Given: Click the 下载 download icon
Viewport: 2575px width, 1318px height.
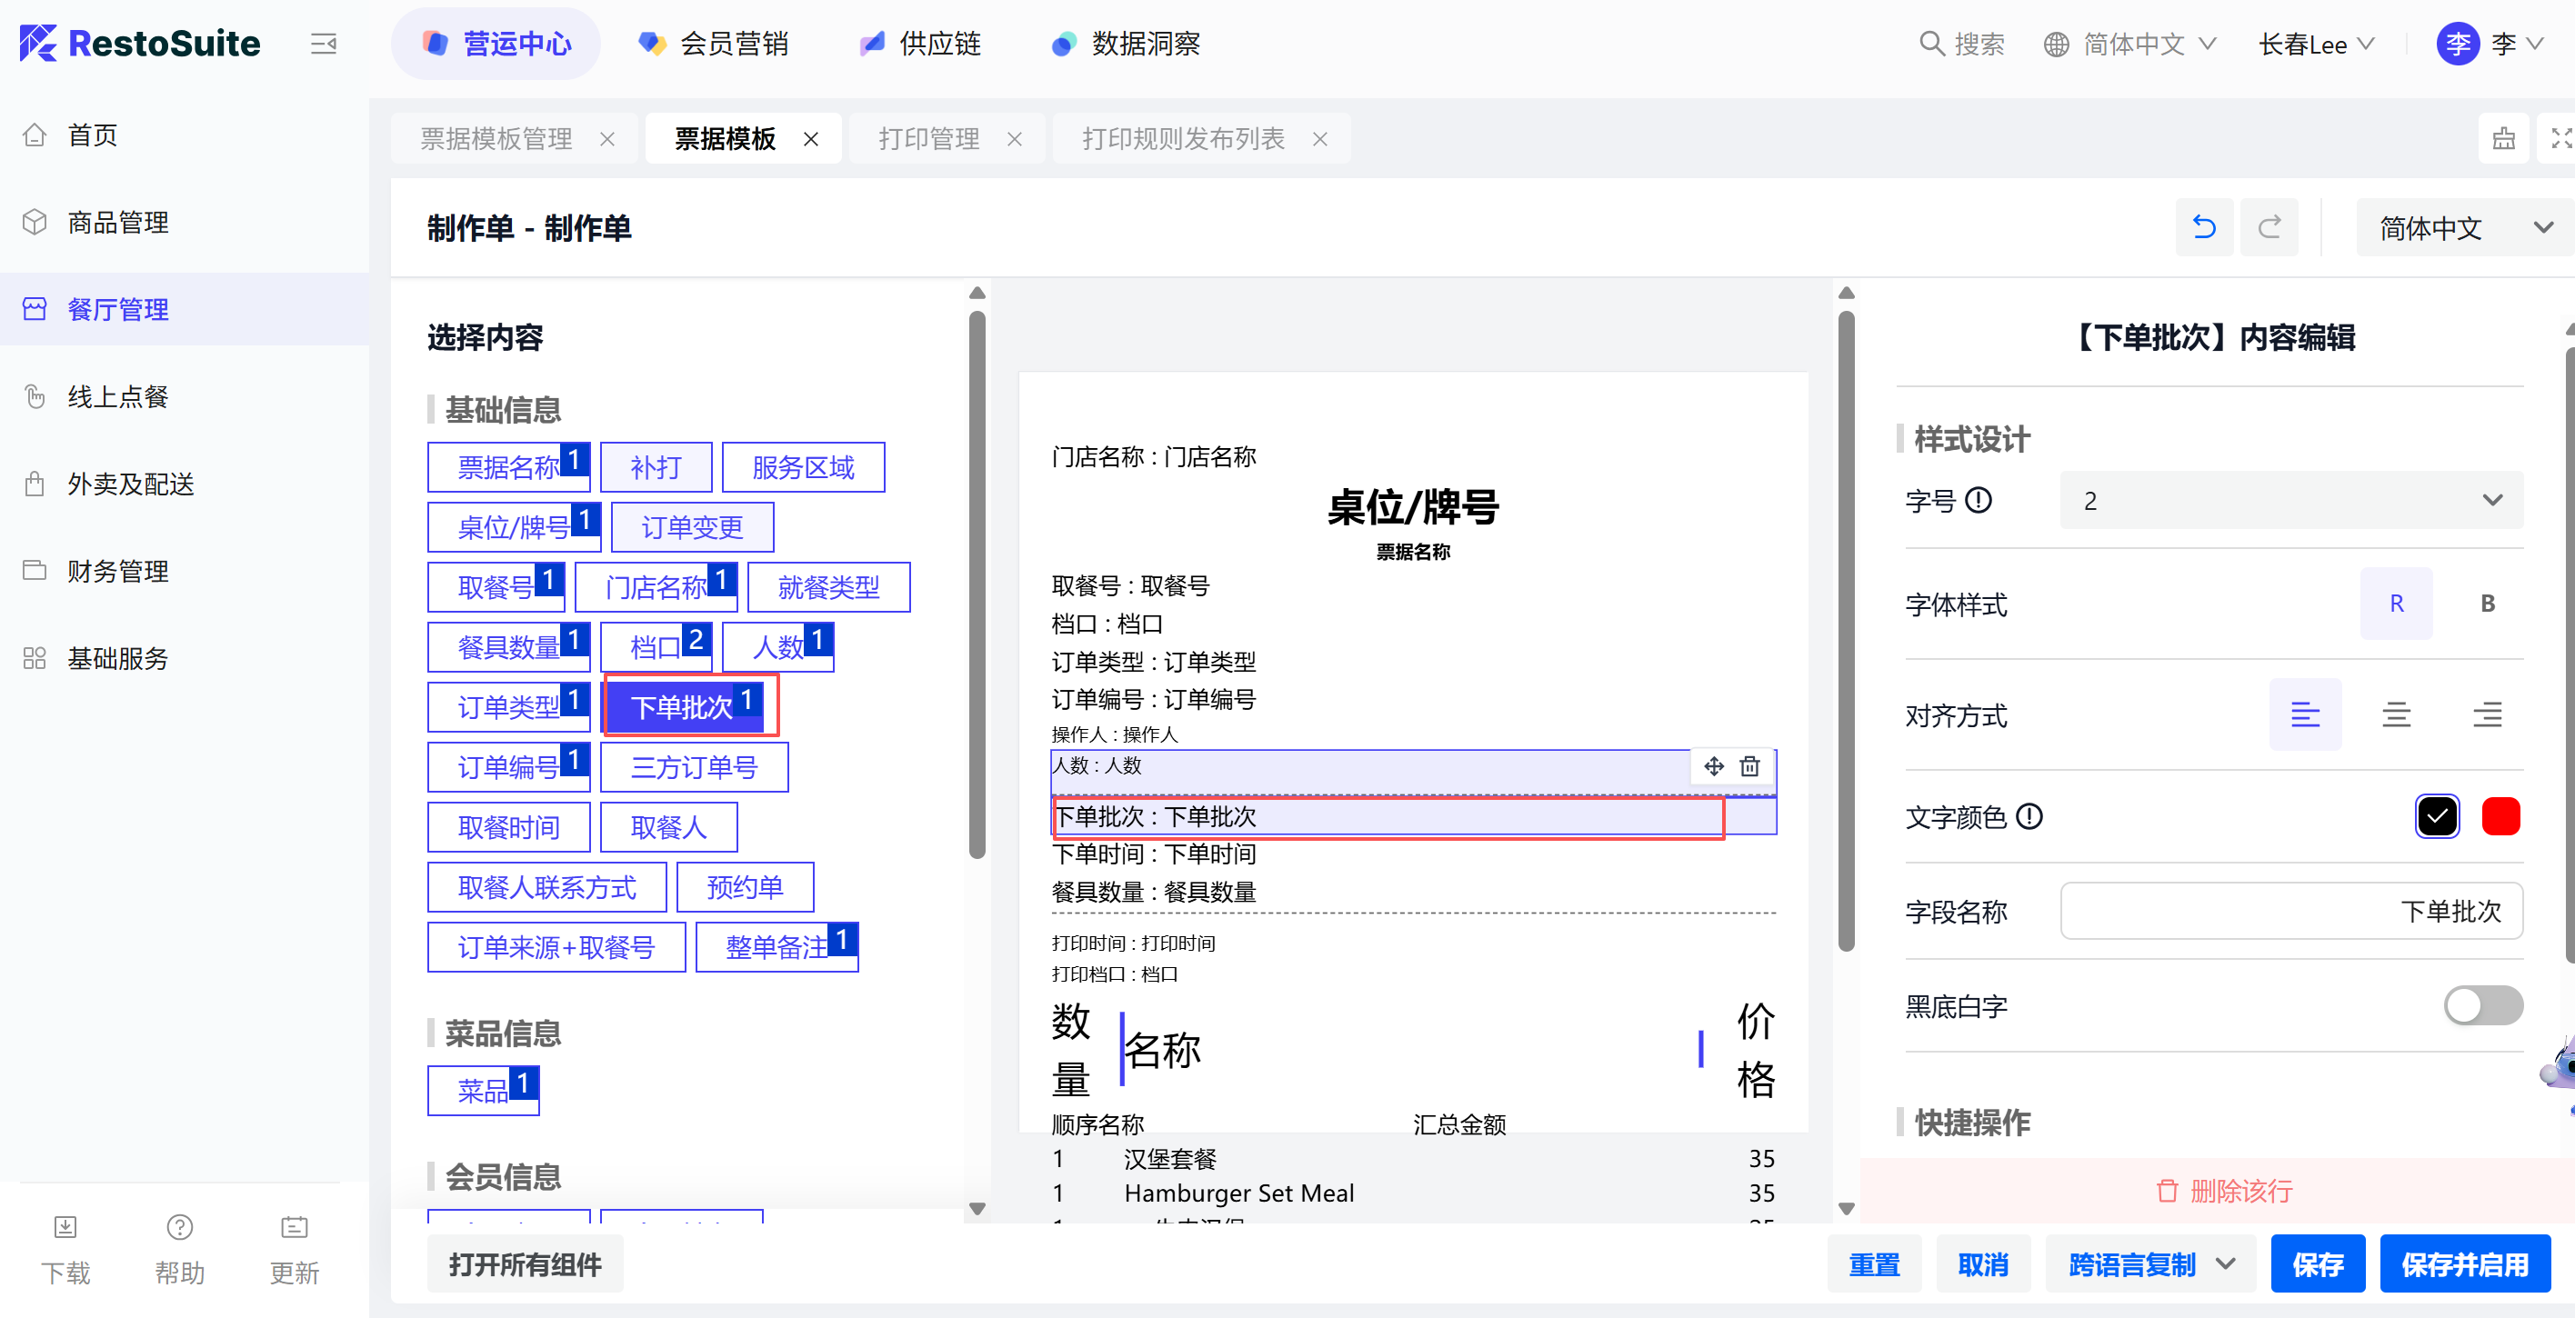Looking at the screenshot, I should [65, 1227].
